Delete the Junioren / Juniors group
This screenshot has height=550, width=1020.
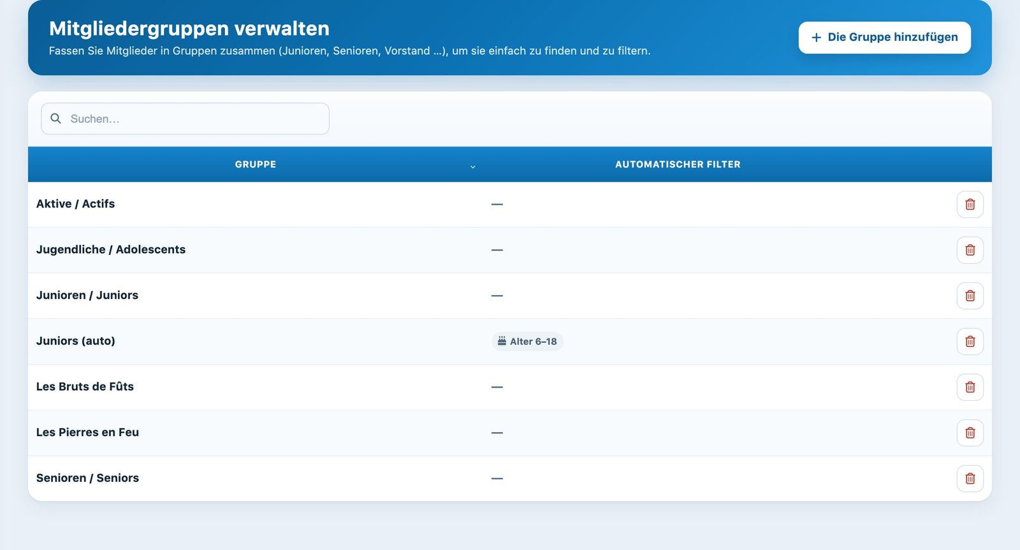click(970, 296)
